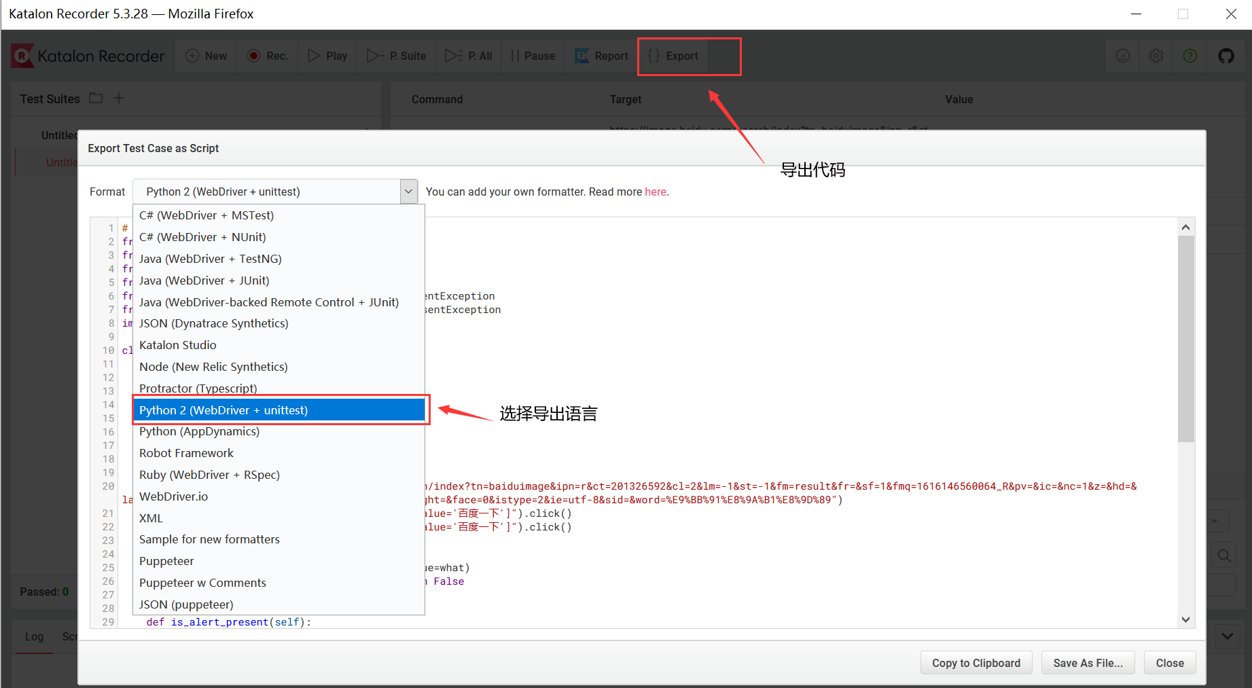1252x688 pixels.
Task: Click the code scrollbar down arrow
Action: (x=1185, y=619)
